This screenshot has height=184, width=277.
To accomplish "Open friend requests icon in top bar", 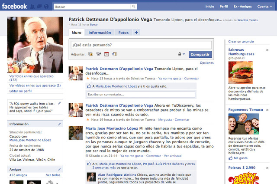I will (32, 7).
